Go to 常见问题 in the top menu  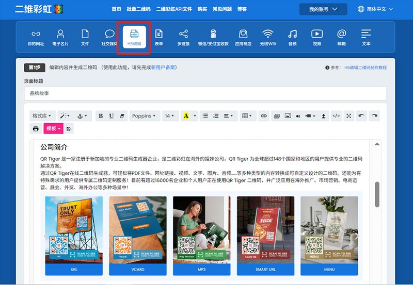[223, 9]
